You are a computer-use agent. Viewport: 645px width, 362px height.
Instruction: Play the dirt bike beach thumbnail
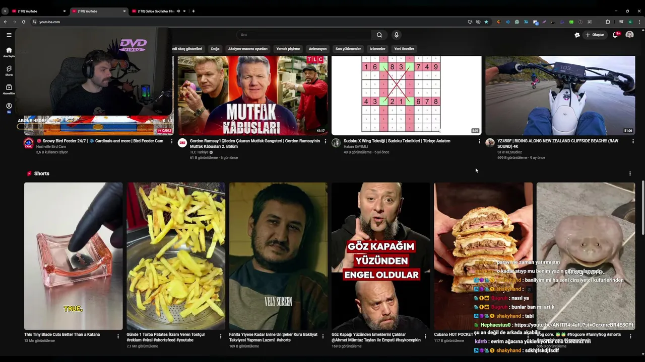click(x=560, y=96)
